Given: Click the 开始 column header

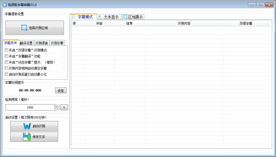Looking at the screenshot, I should click(x=99, y=23).
